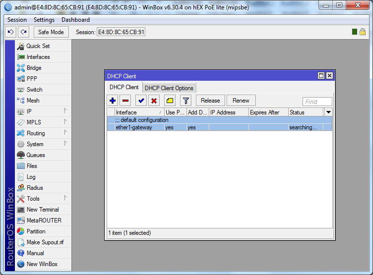This screenshot has width=373, height=275.
Task: Open the Files sidebar item
Action: (x=43, y=166)
